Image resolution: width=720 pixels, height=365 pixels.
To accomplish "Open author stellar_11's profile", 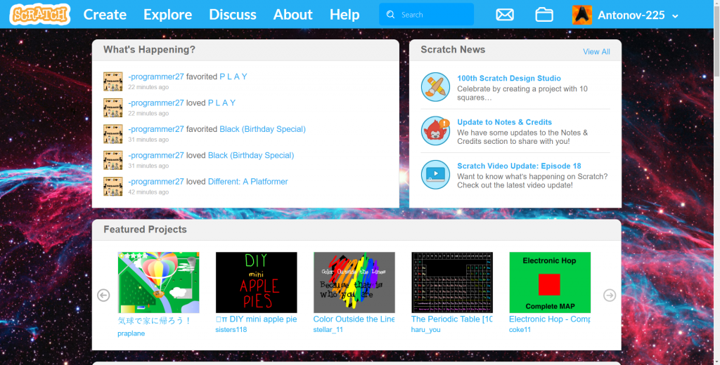I will pos(328,330).
